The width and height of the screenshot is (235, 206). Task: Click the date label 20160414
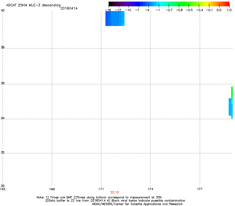(69, 8)
